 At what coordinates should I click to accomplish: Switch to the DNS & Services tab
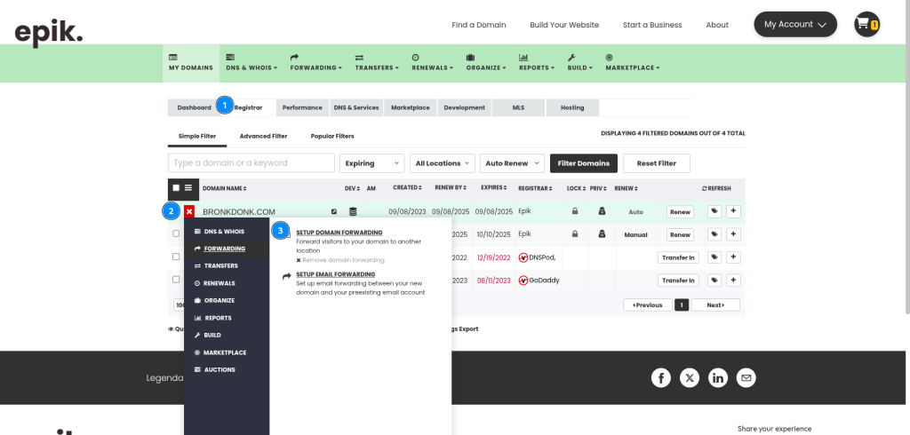pyautogui.click(x=356, y=108)
